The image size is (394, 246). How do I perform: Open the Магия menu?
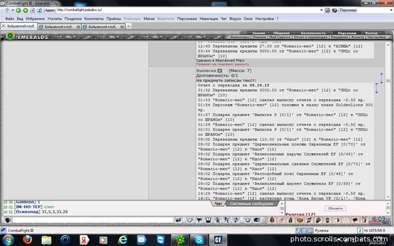(149, 18)
